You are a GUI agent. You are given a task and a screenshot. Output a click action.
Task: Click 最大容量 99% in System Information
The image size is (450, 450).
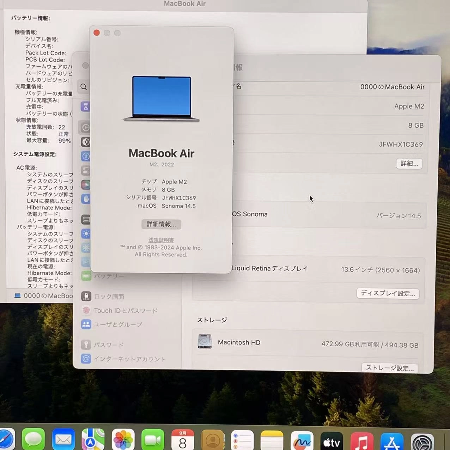click(48, 140)
